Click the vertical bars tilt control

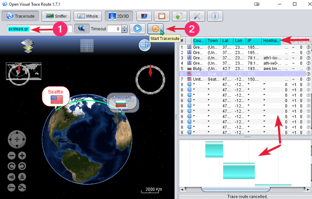pos(12,177)
